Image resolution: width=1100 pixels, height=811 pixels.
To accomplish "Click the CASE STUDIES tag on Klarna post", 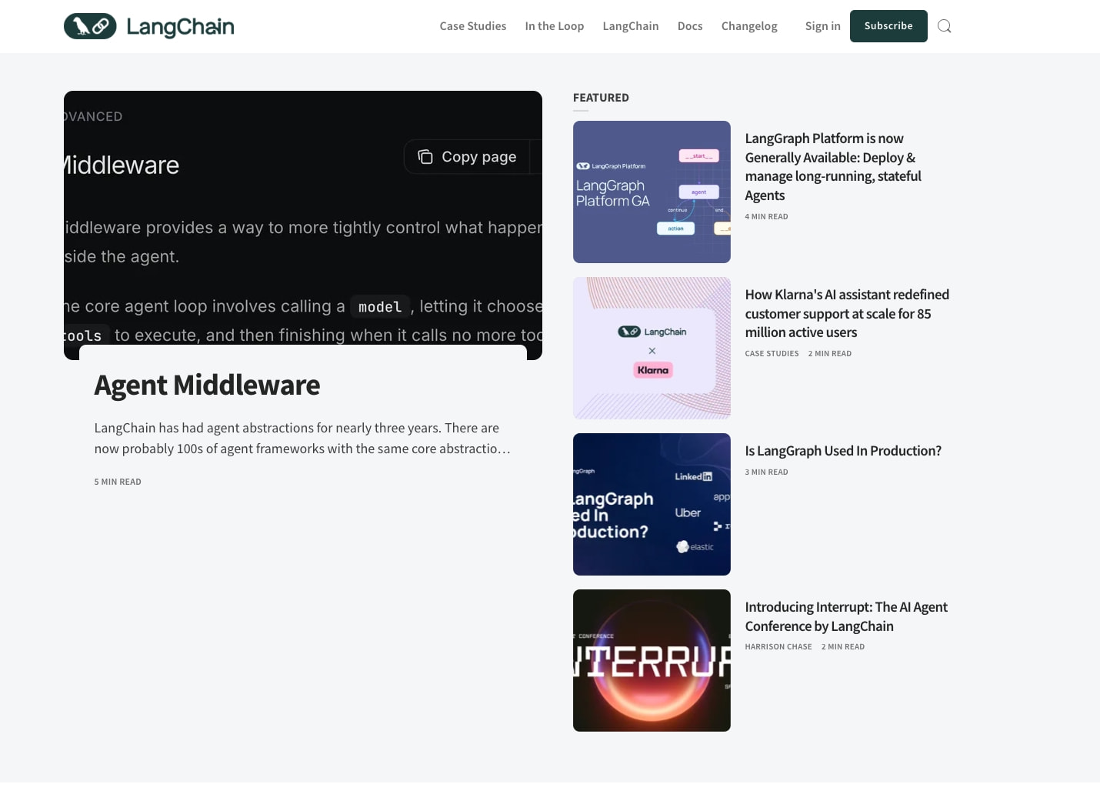I will click(772, 354).
